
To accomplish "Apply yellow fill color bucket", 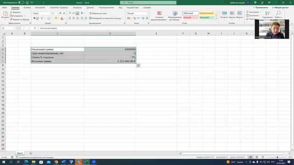I will (56, 18).
